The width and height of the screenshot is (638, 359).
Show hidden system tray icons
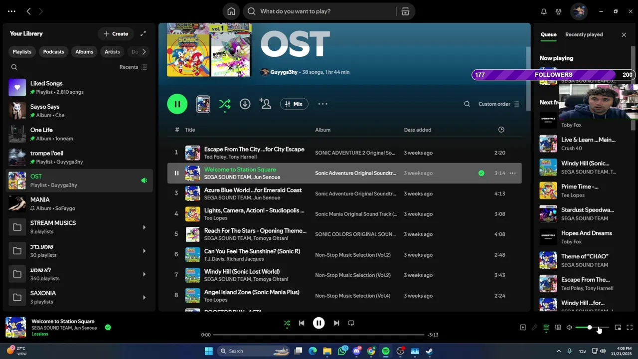click(x=558, y=351)
